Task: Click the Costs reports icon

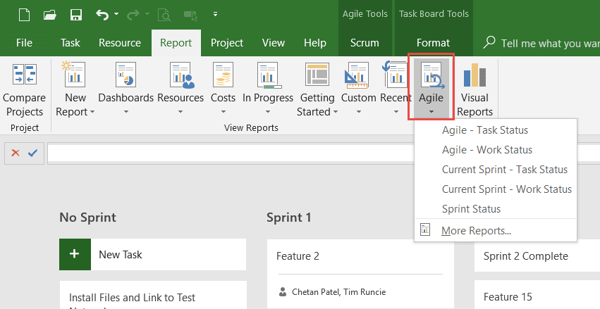Action: pyautogui.click(x=223, y=75)
